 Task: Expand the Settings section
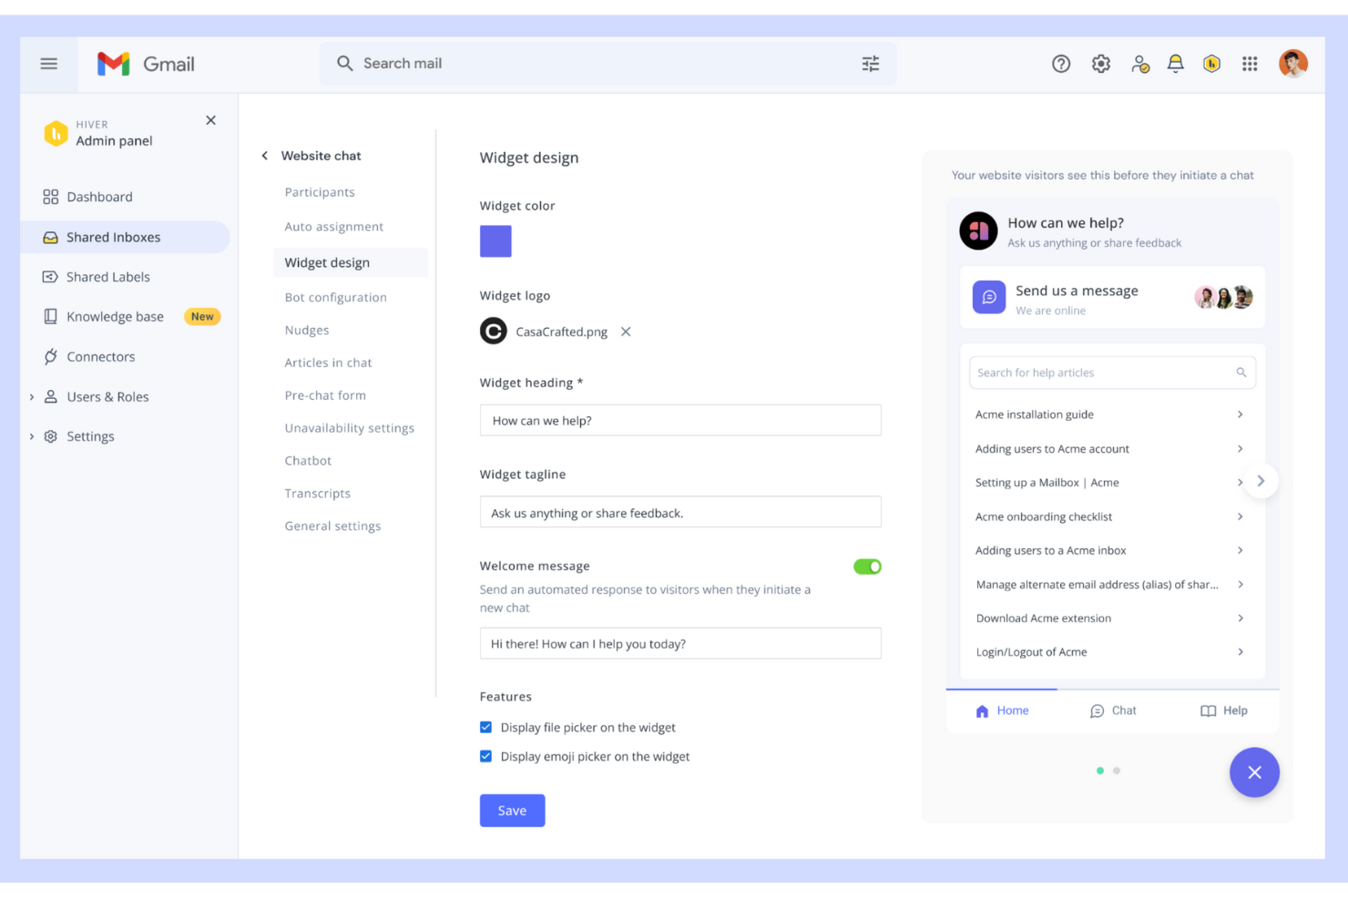32,435
